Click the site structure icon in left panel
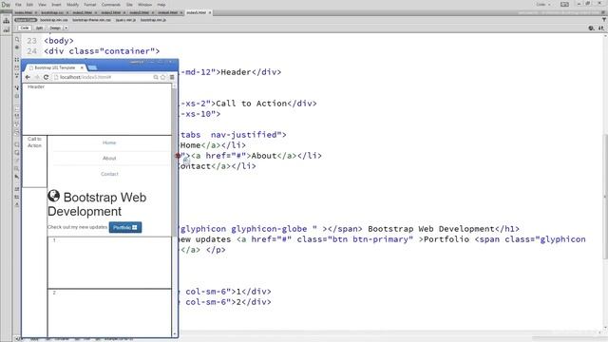This screenshot has height=342, width=608. [x=7, y=20]
